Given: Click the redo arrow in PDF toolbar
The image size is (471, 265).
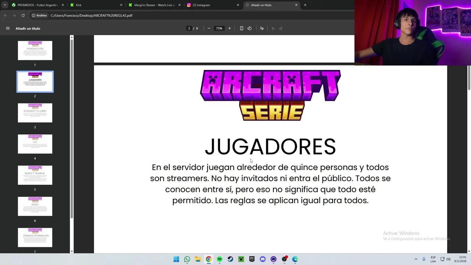Looking at the screenshot, I should 281,28.
